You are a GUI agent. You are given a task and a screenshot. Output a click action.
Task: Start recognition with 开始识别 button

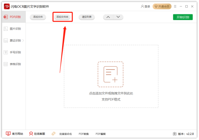(x=183, y=17)
